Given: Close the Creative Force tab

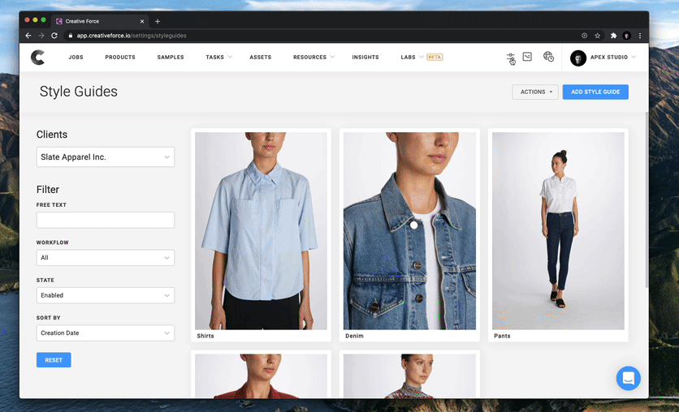Looking at the screenshot, I should tap(142, 21).
